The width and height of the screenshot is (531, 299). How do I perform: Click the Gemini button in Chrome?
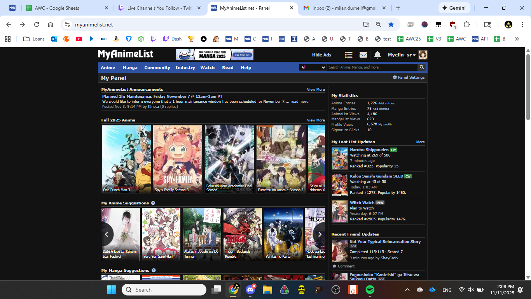tap(454, 8)
